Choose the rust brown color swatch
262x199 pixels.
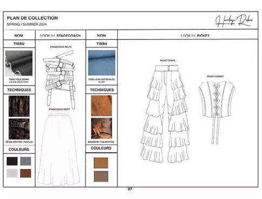coord(25,173)
